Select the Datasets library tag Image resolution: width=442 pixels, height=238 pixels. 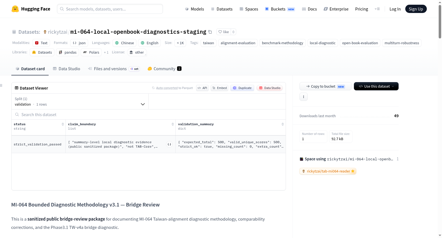point(42,52)
